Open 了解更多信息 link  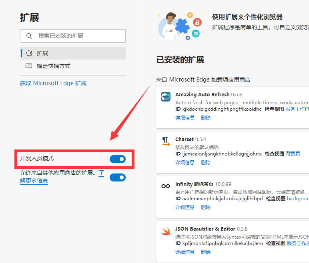pos(34,181)
